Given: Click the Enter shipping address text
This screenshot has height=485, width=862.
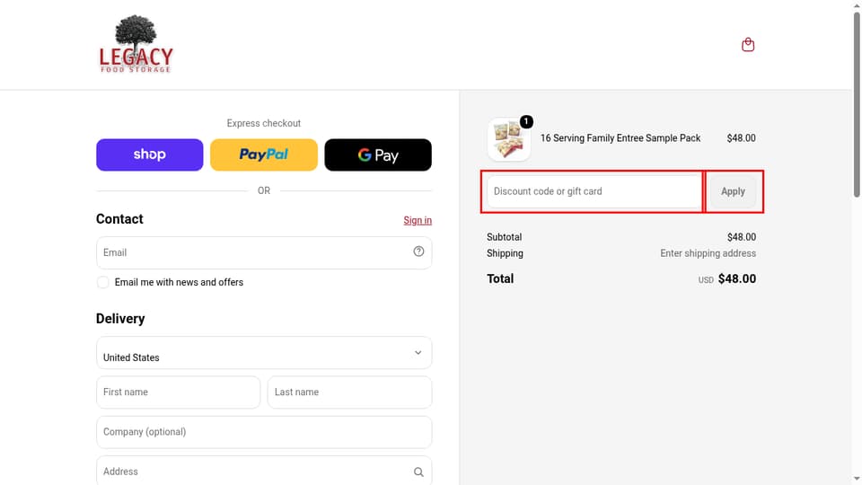Looking at the screenshot, I should click(708, 253).
